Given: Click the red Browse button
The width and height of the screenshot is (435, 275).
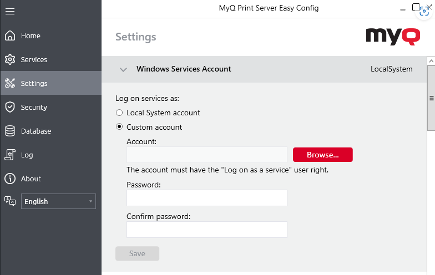Looking at the screenshot, I should (323, 155).
